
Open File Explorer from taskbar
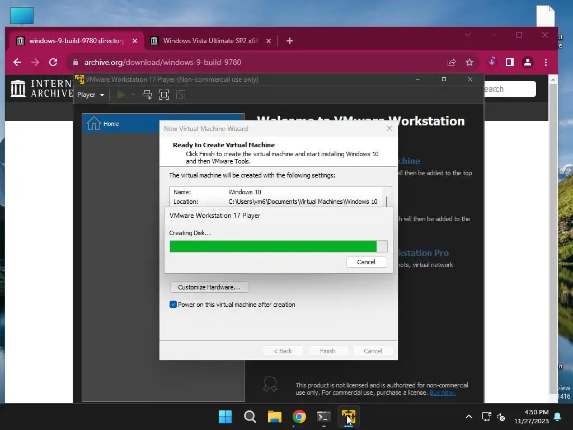coord(274,417)
